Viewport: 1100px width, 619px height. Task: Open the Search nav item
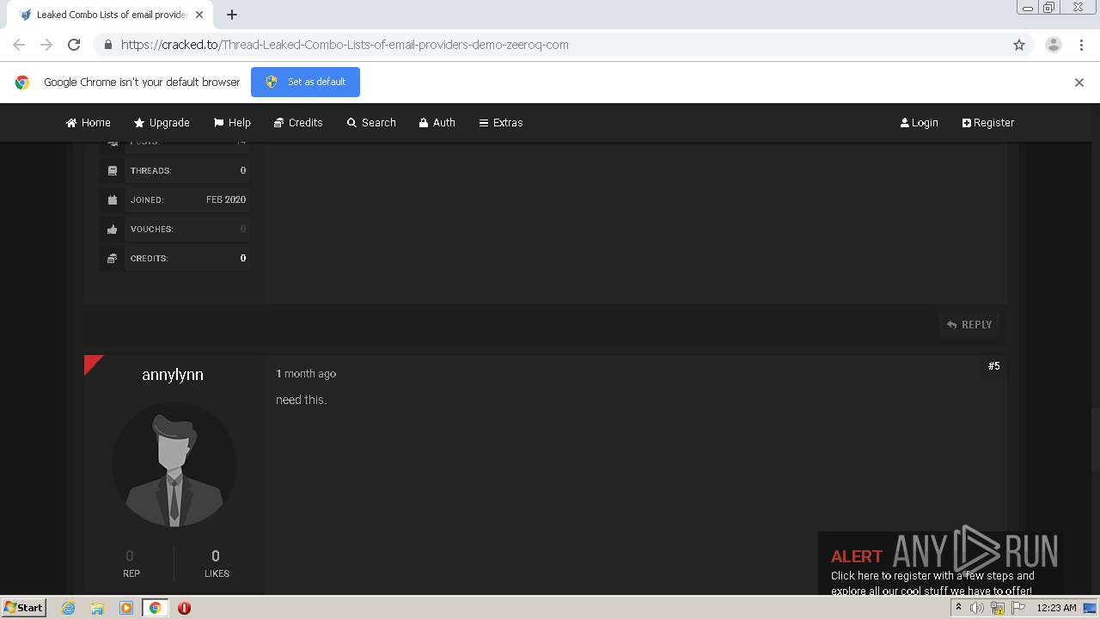click(x=371, y=123)
